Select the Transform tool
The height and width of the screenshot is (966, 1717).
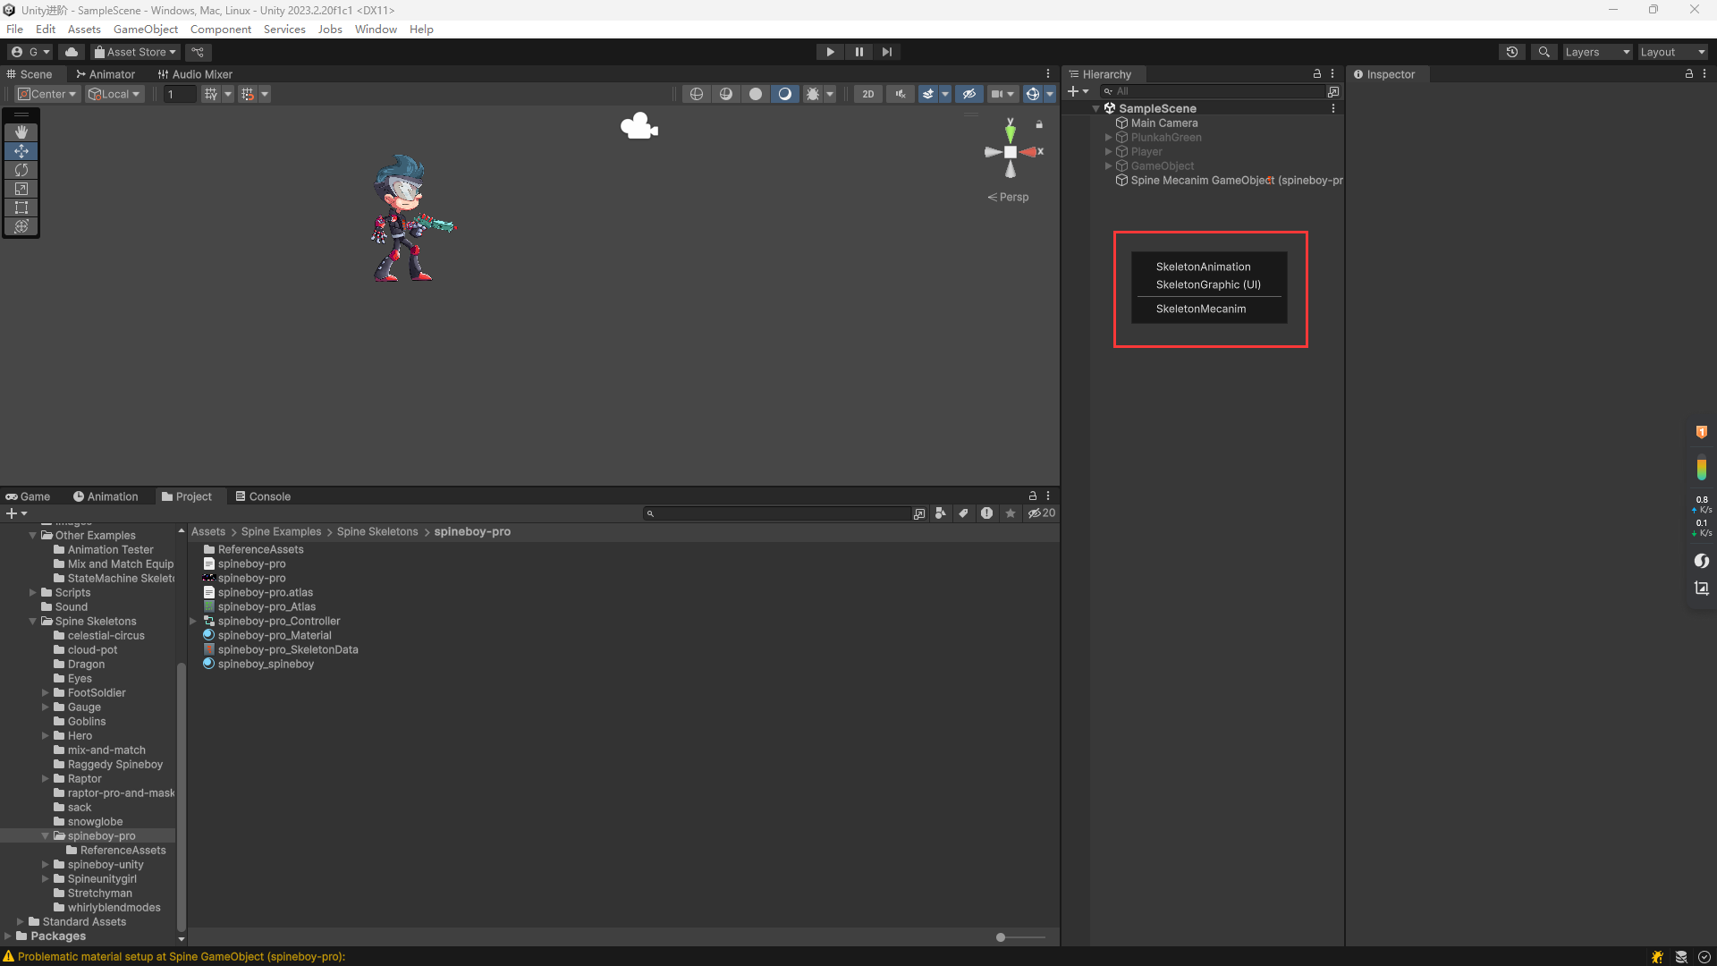(21, 226)
